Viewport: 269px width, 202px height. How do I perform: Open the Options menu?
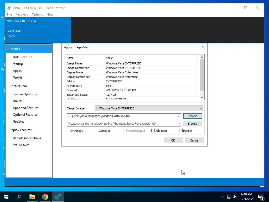[x=37, y=14]
